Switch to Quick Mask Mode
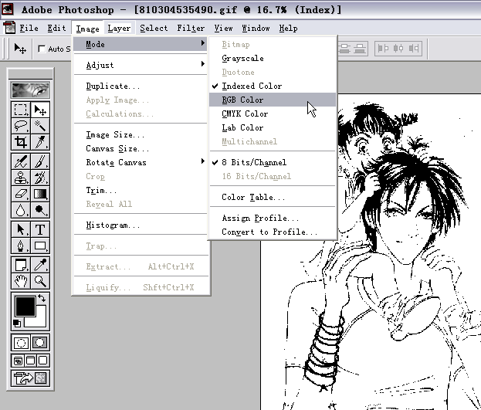The height and width of the screenshot is (410, 481). point(40,343)
